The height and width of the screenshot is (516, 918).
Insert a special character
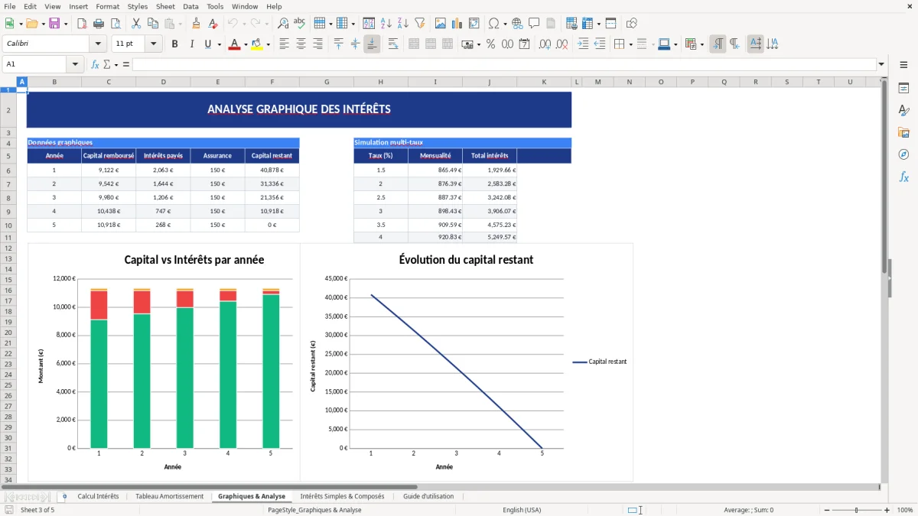(496, 22)
